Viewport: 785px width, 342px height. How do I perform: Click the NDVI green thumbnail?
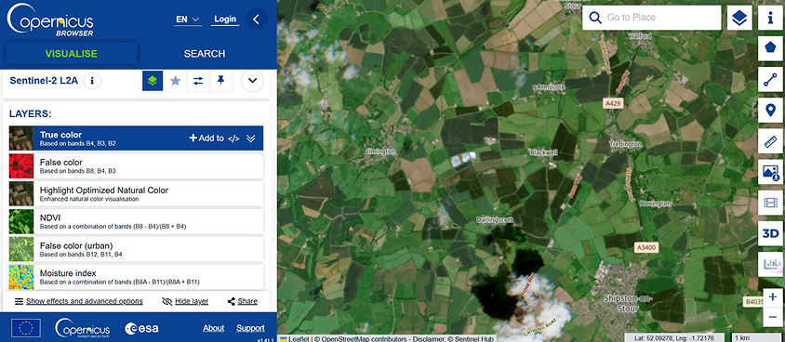(21, 221)
